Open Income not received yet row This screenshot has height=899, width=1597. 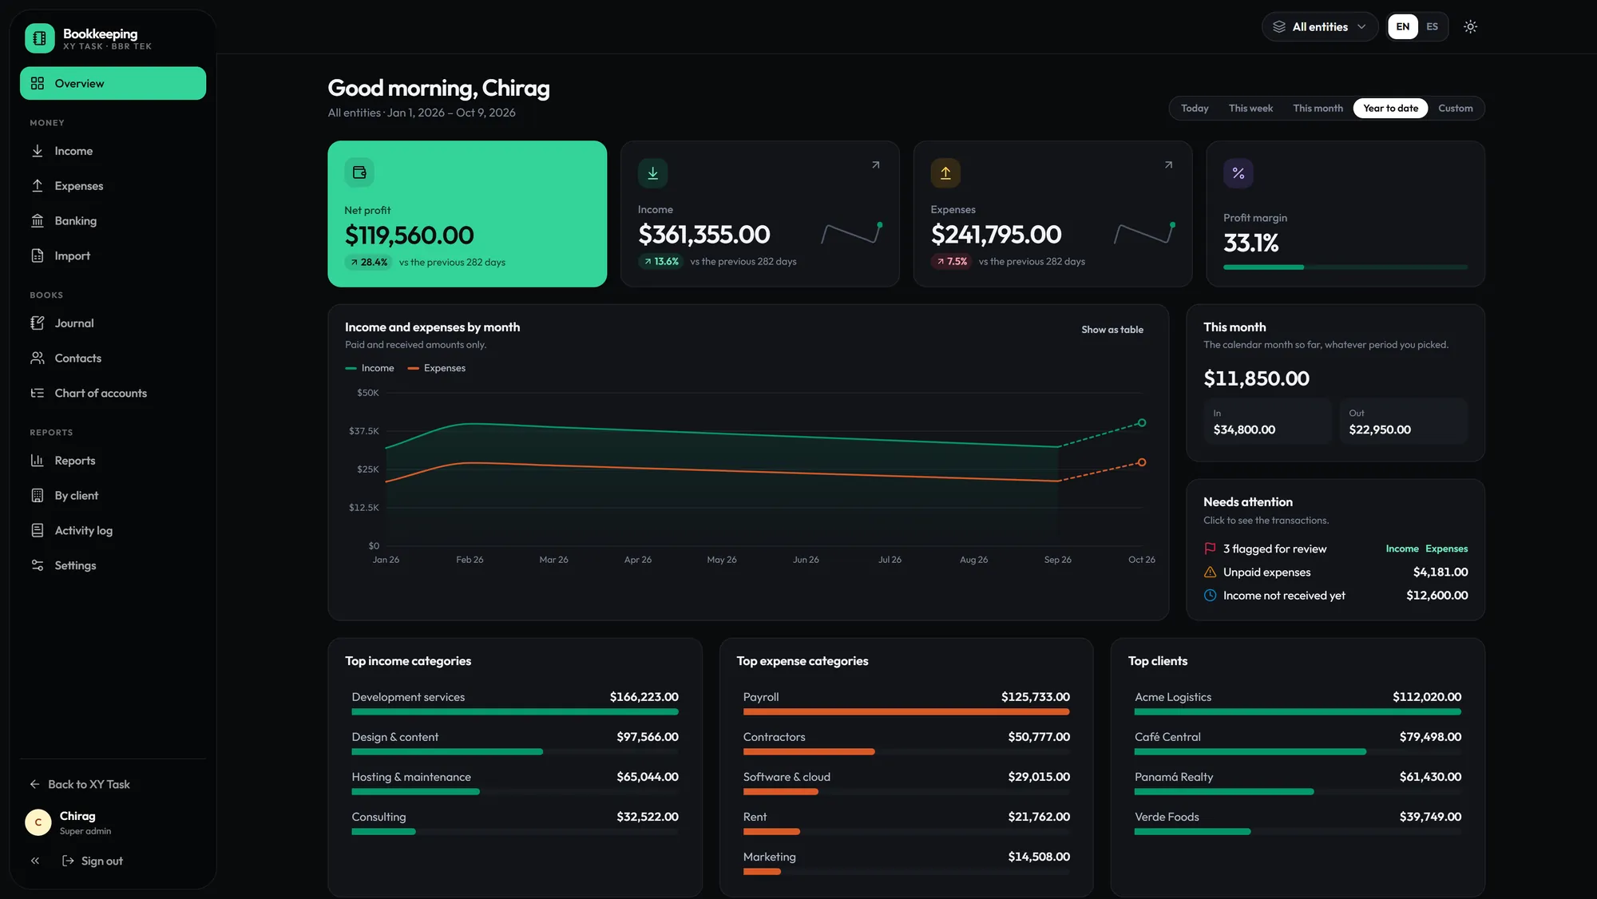click(x=1335, y=596)
